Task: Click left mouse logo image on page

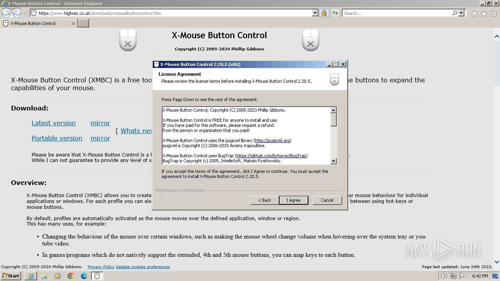Action: (x=128, y=40)
